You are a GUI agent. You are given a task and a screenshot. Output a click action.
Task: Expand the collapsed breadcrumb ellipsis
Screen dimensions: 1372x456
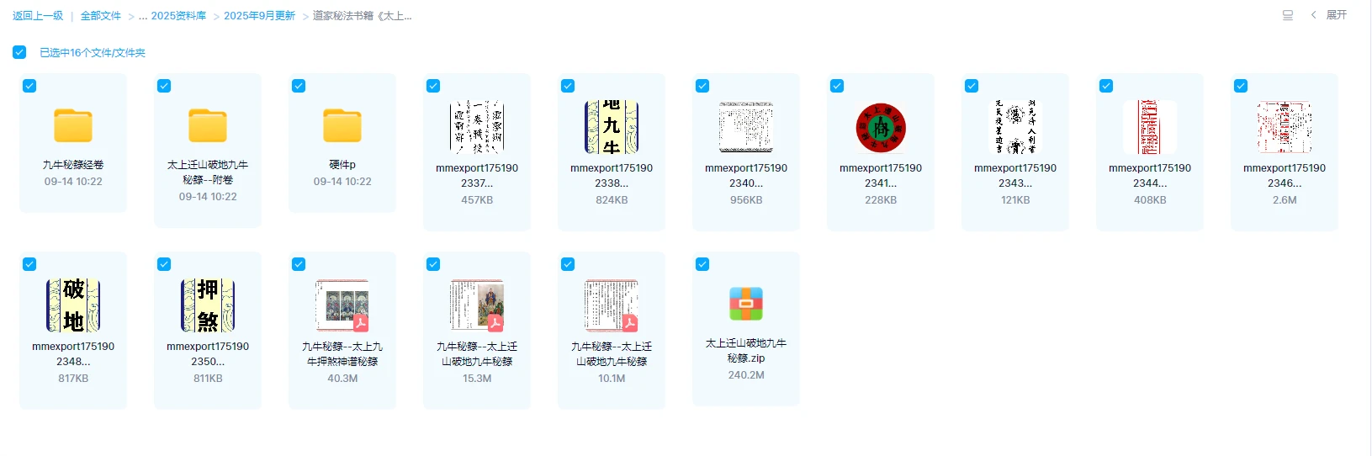[143, 16]
